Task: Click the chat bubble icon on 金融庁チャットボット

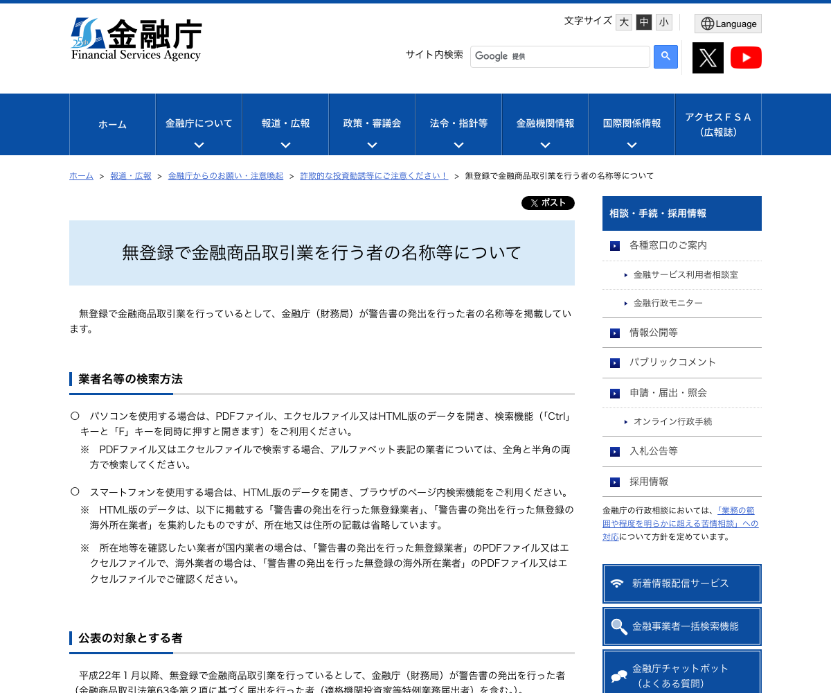Action: pyautogui.click(x=619, y=676)
